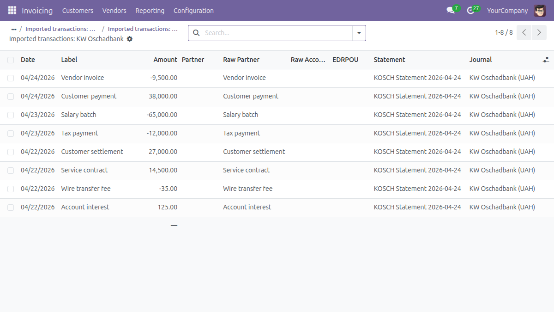
Task: Open the second Imported transactions breadcrumb
Action: [x=143, y=29]
